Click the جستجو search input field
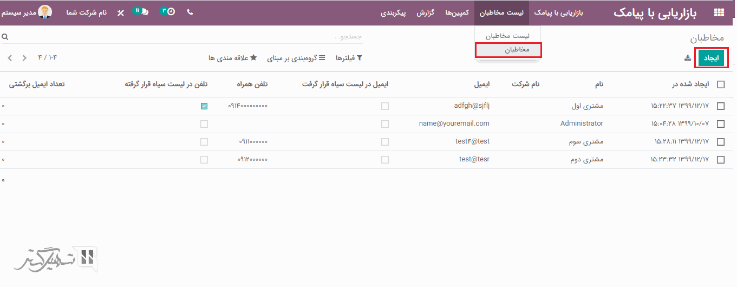737x287 pixels. click(x=187, y=37)
